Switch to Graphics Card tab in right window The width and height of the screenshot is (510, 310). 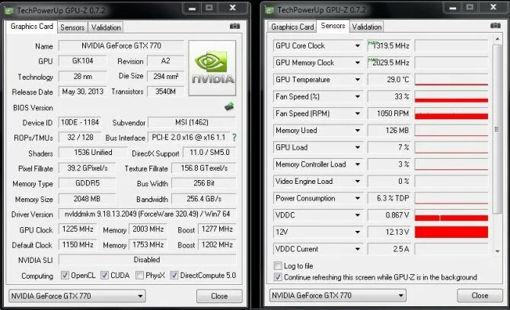(x=292, y=27)
